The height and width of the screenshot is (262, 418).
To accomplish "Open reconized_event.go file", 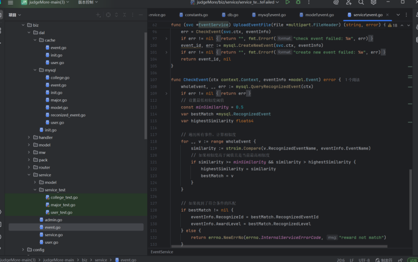I will pyautogui.click(x=65, y=115).
